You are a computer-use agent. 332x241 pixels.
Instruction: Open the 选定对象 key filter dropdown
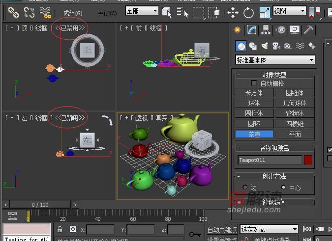tap(269, 229)
